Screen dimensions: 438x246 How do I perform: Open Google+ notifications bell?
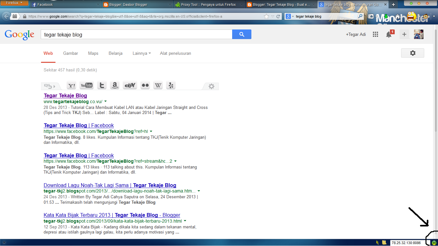(x=389, y=34)
